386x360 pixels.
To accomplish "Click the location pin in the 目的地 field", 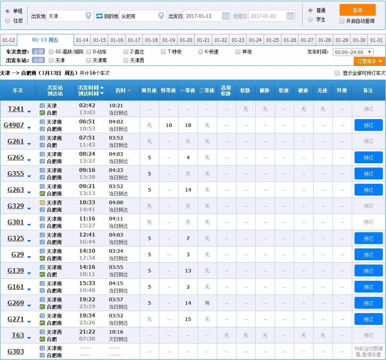I will [x=161, y=16].
